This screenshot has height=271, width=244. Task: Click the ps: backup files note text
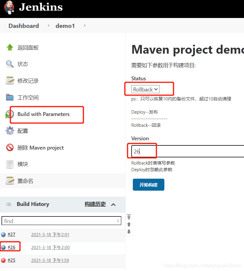pyautogui.click(x=181, y=99)
